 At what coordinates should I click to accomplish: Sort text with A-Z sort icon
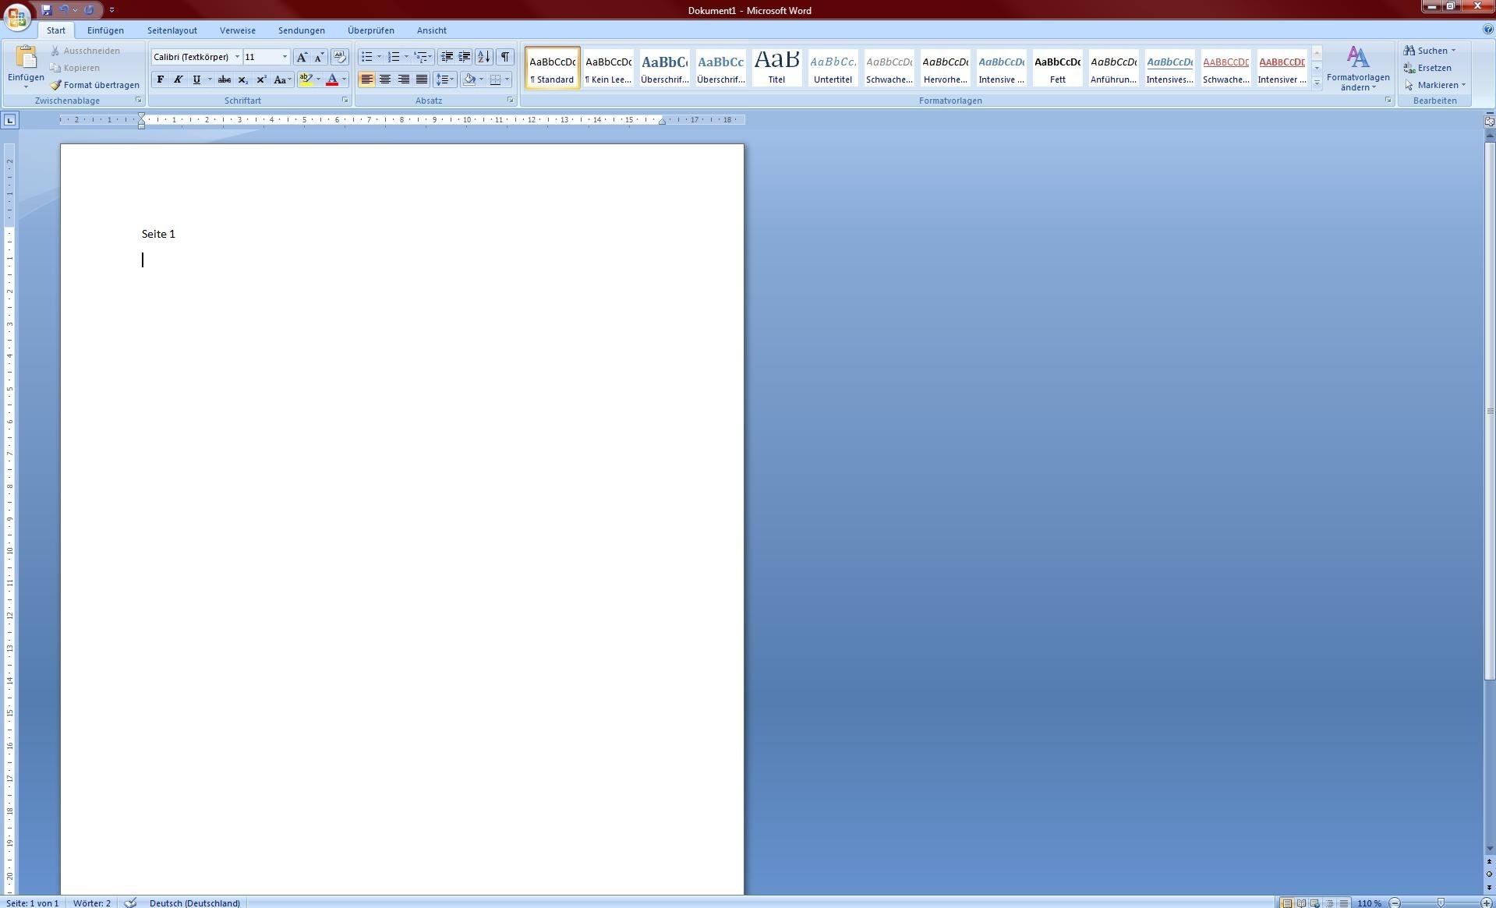[484, 57]
